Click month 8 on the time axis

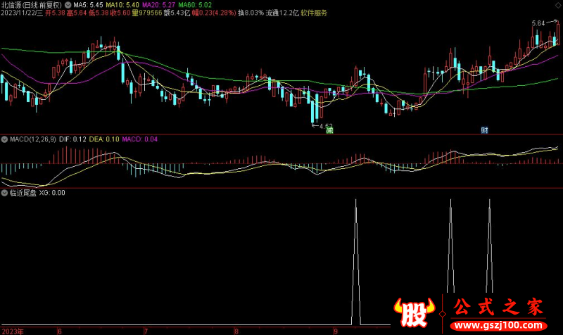[236, 331]
